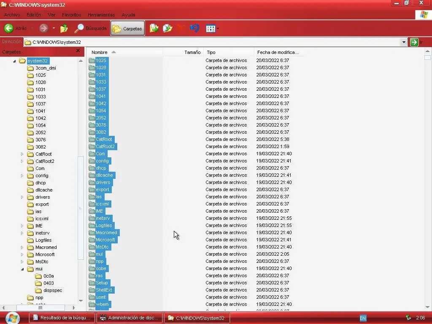Go up one folder level icon

pos(64,28)
